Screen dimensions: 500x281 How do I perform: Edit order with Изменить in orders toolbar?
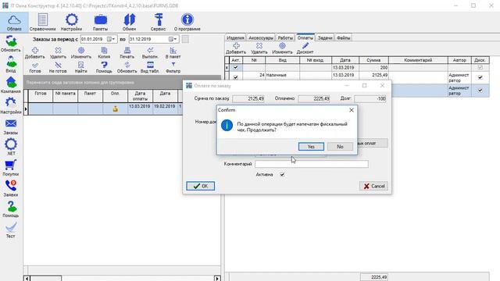coord(81,53)
